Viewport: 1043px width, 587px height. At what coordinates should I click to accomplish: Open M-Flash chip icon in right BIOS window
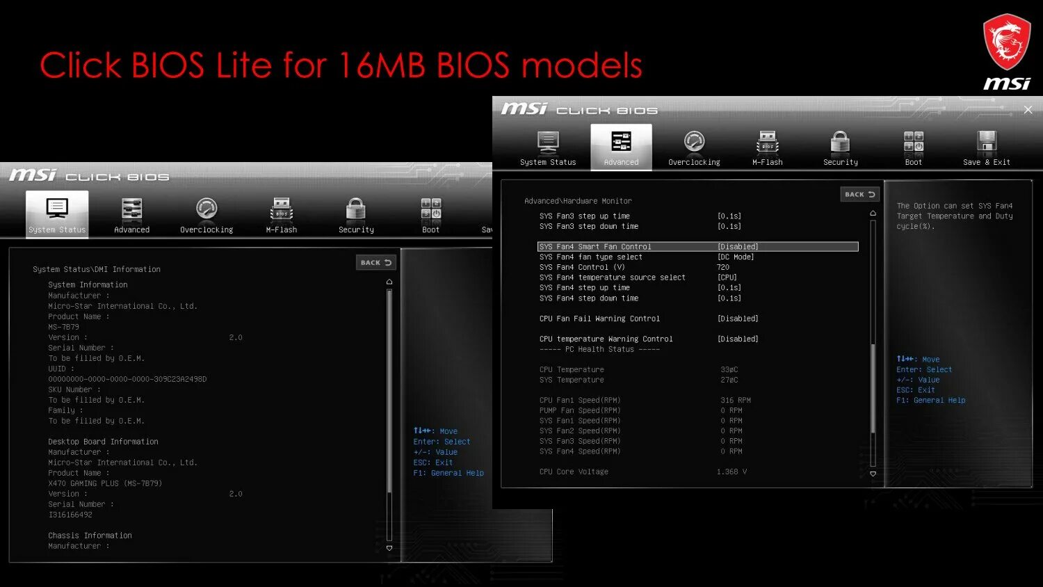click(768, 143)
